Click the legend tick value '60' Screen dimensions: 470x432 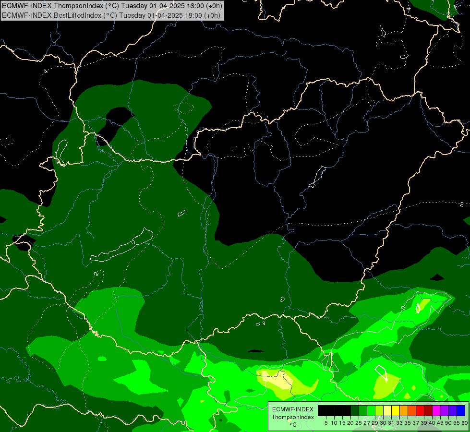point(465,423)
